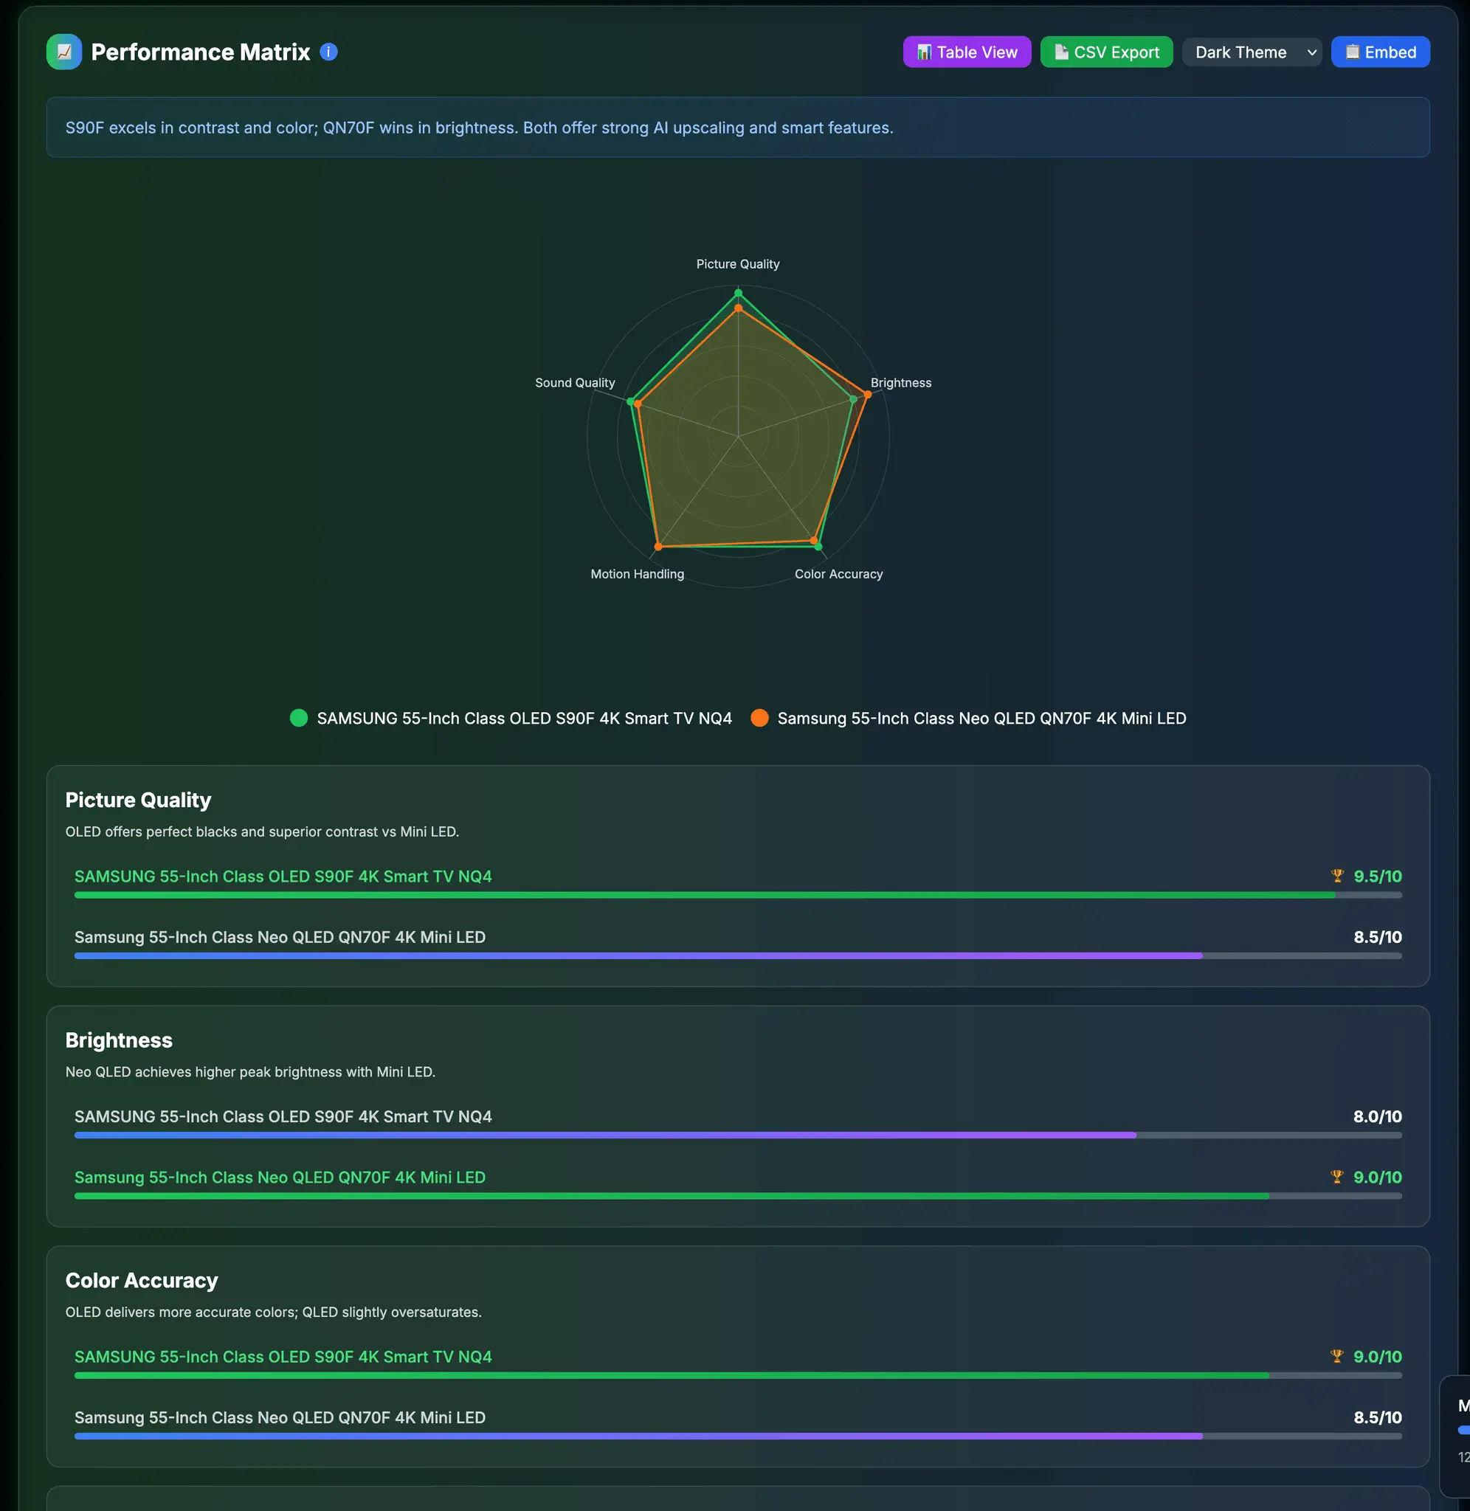This screenshot has width=1470, height=1511.
Task: Click the summary text about S90F and QN70F
Action: pos(480,128)
